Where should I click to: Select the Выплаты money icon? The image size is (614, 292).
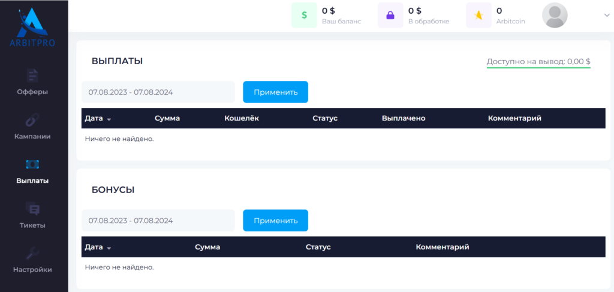click(x=32, y=164)
